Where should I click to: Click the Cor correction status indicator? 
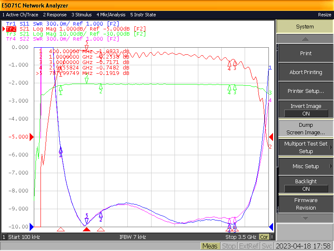[x=264, y=237]
